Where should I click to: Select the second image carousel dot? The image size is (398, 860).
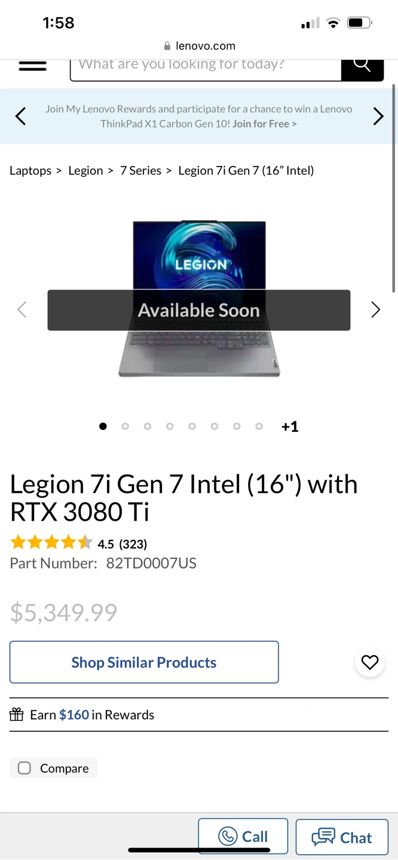tap(125, 426)
